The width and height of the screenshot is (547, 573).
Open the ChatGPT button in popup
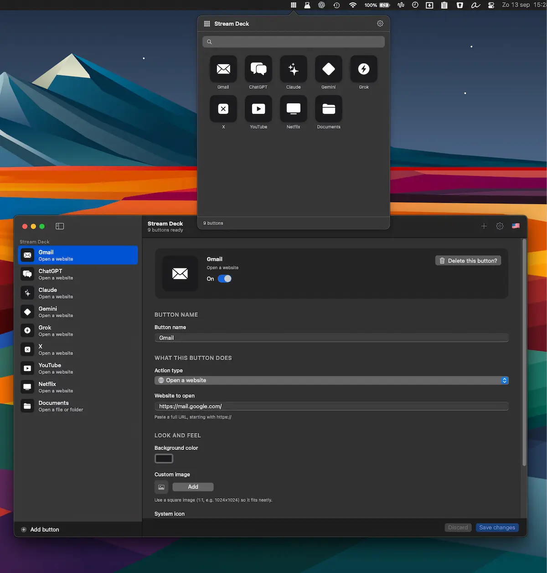(258, 69)
